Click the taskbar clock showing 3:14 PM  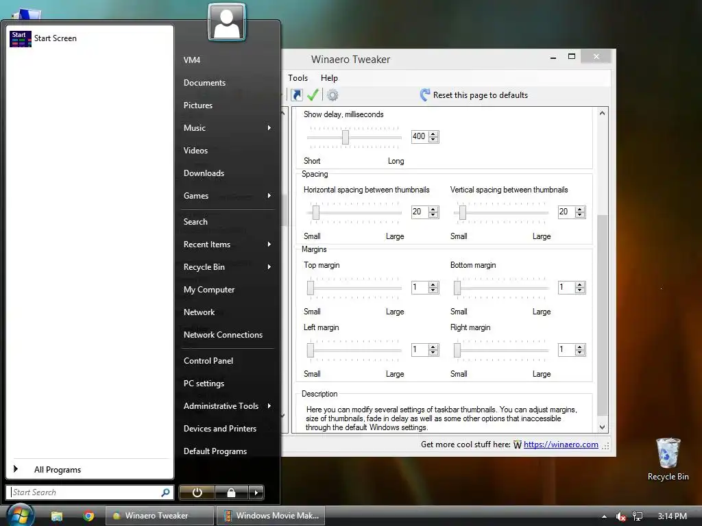(672, 516)
